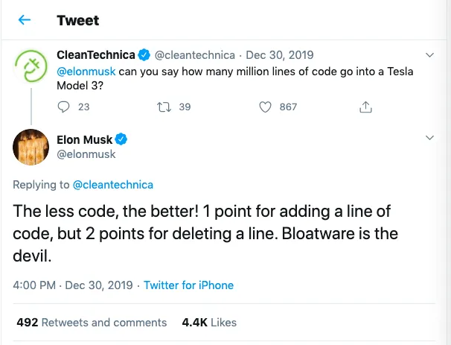The width and height of the screenshot is (451, 345).
Task: Click the back arrow icon
Action: (x=25, y=20)
